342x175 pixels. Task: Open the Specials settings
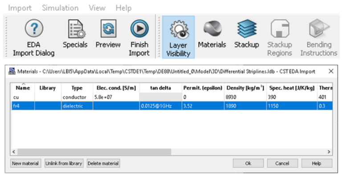click(x=75, y=34)
